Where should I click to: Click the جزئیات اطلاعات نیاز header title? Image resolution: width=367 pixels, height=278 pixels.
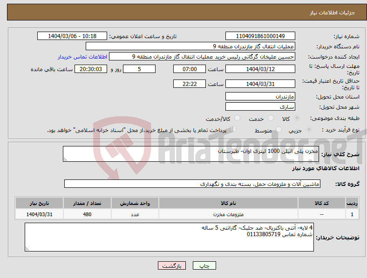333,13
